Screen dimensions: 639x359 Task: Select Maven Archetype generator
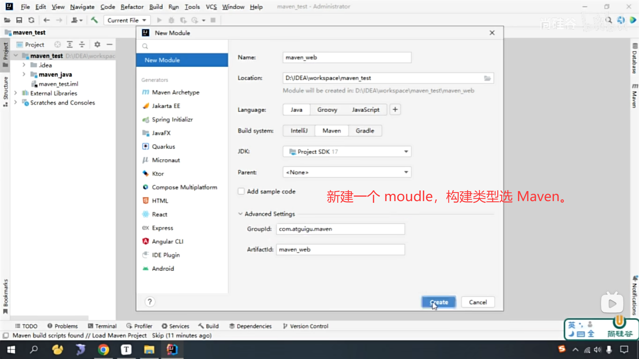(175, 92)
